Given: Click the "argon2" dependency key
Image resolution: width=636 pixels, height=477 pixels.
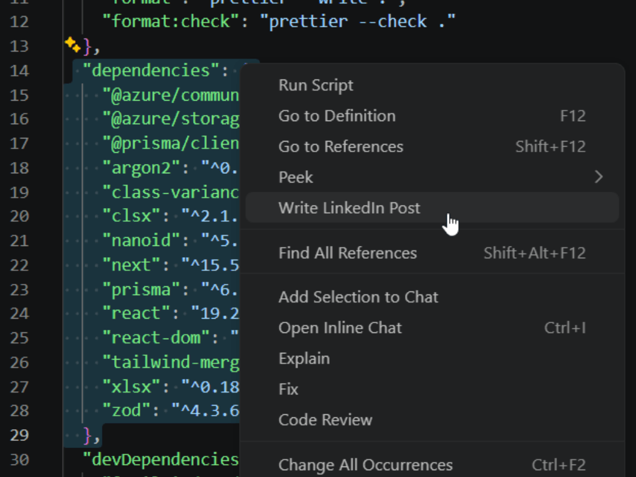Looking at the screenshot, I should tap(141, 168).
